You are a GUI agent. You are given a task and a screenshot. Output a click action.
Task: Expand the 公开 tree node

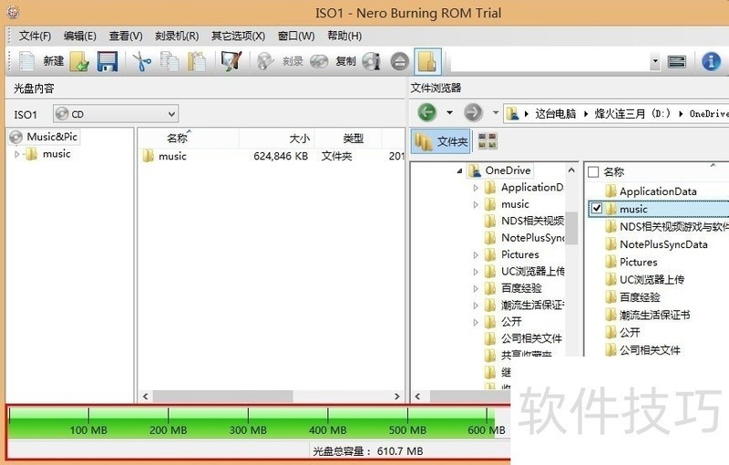(475, 322)
